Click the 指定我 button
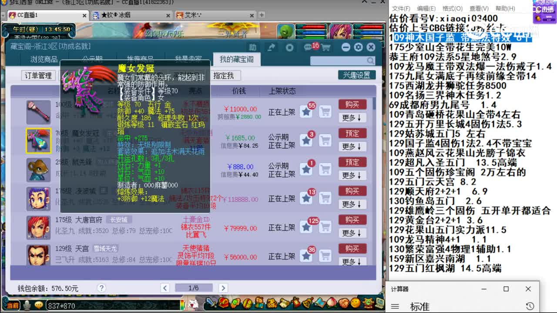This screenshot has height=313, width=557. point(223,75)
